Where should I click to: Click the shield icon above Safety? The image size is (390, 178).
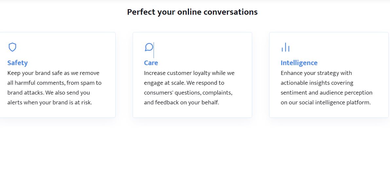click(12, 47)
